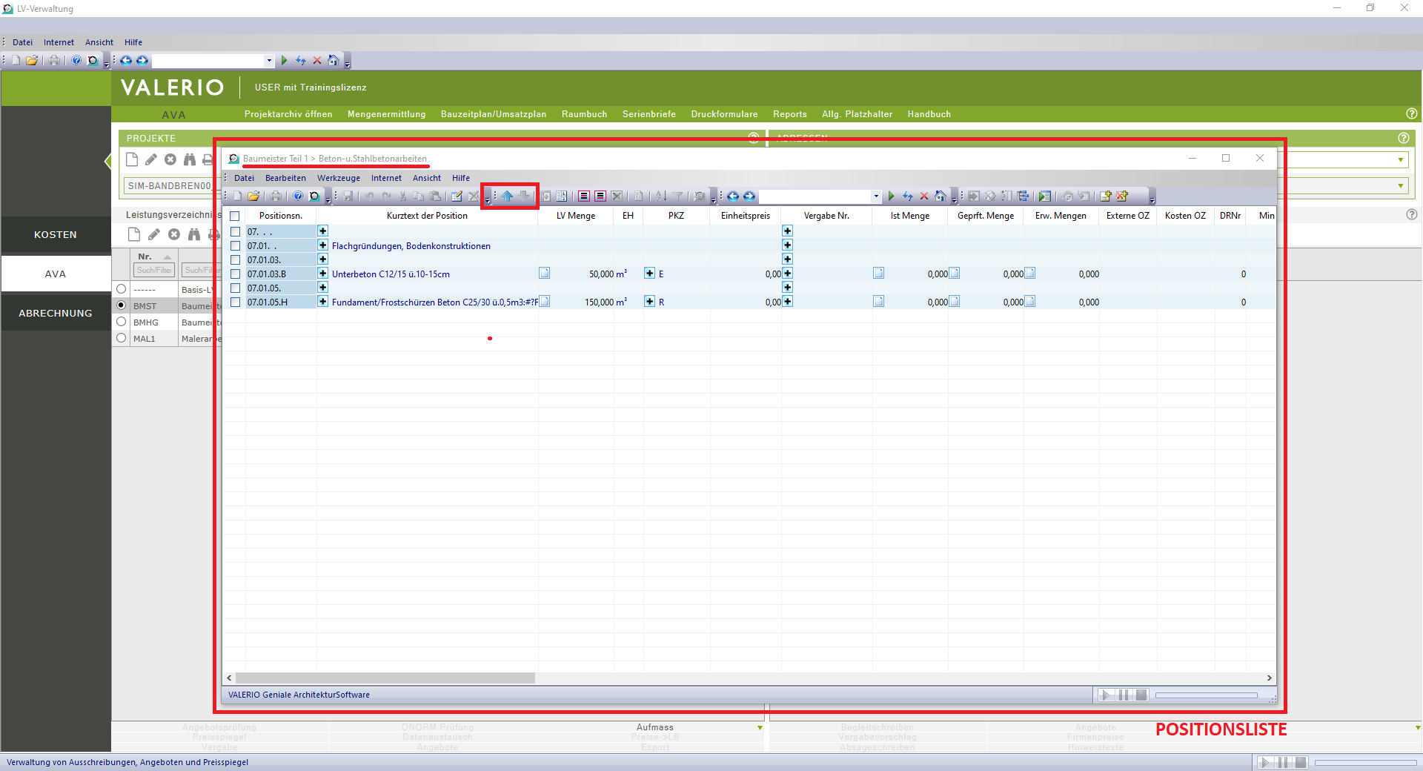Open the Werkzeuge menu
The height and width of the screenshot is (771, 1423).
tap(338, 178)
